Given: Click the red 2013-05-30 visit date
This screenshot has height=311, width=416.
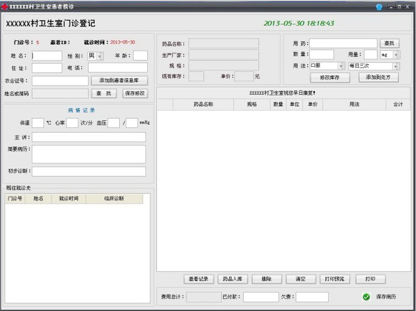Looking at the screenshot, I should point(123,42).
